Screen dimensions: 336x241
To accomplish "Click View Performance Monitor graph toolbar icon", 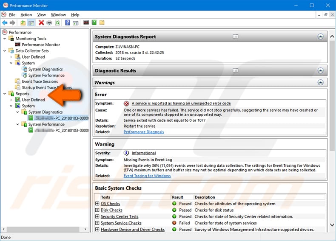I will coord(86,22).
